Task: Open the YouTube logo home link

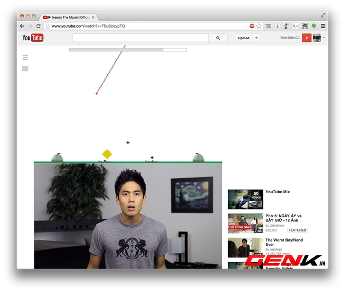Action: tap(33, 38)
